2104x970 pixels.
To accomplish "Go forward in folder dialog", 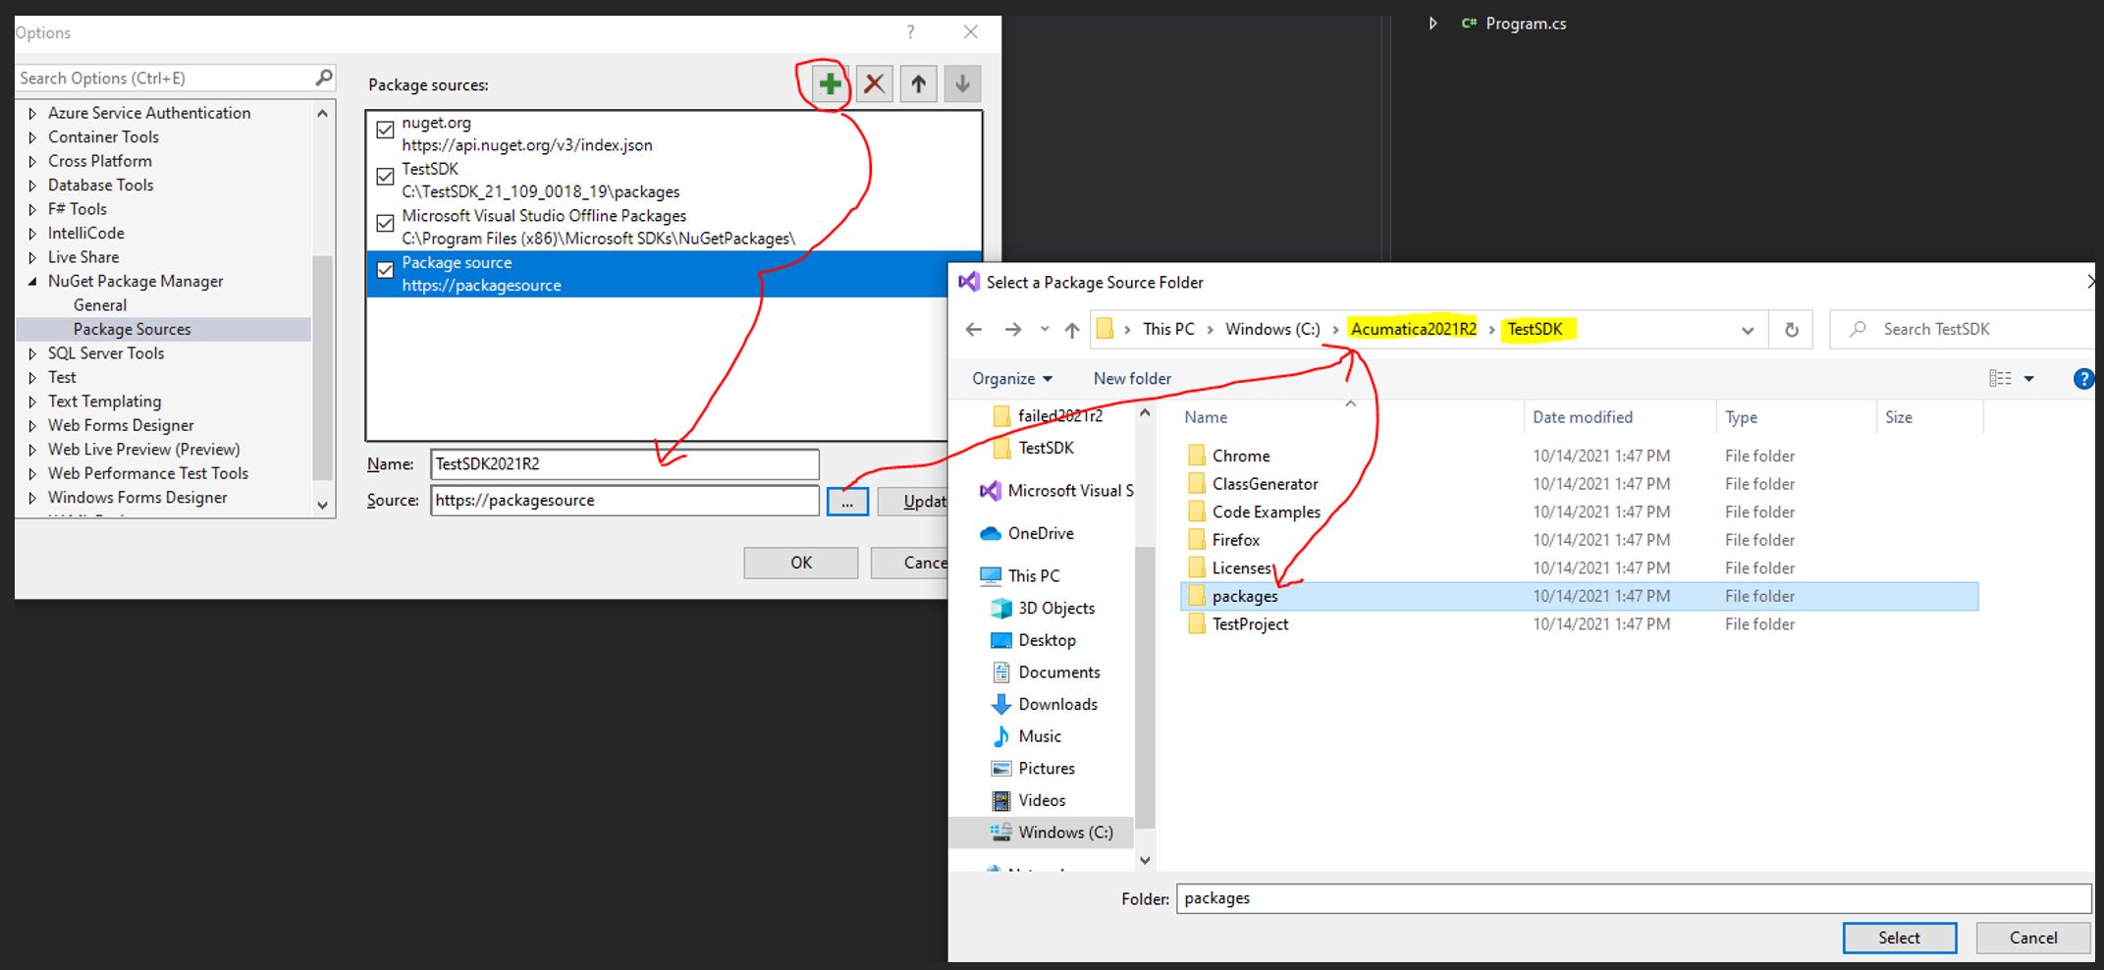I will pyautogui.click(x=1012, y=330).
